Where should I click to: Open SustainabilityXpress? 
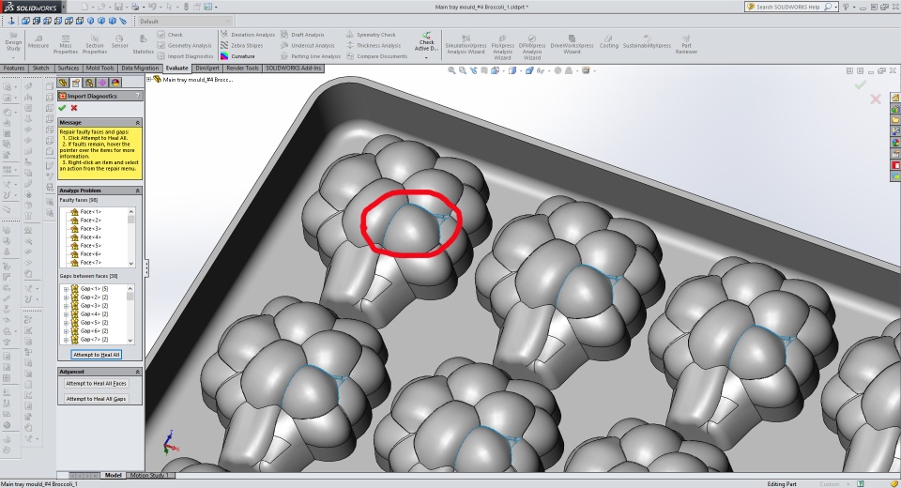[x=647, y=42]
